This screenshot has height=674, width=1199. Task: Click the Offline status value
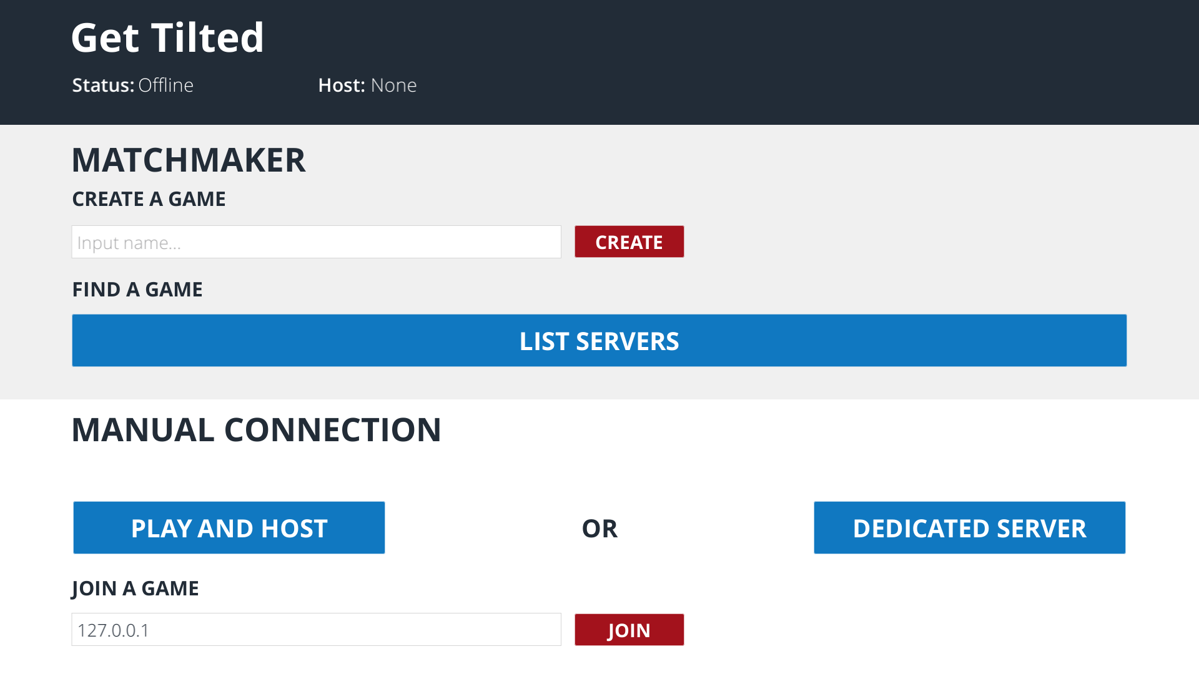pos(166,85)
